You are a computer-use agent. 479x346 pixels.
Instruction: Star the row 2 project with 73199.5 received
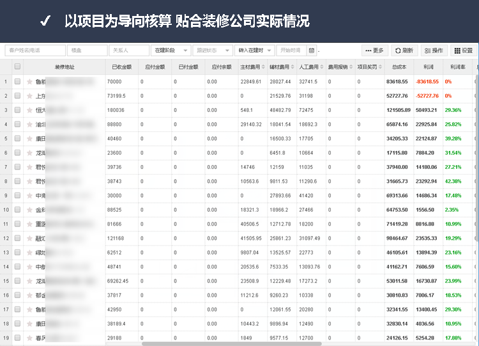[x=29, y=96]
